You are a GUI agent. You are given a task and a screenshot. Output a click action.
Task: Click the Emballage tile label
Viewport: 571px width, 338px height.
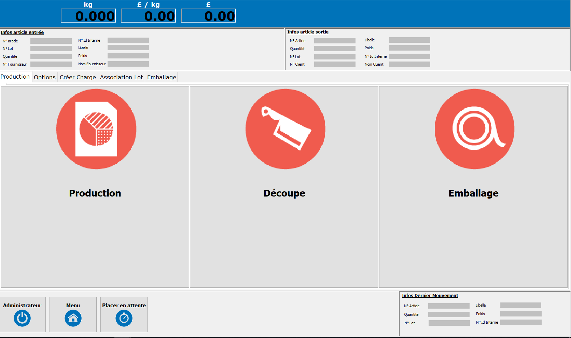click(x=473, y=193)
